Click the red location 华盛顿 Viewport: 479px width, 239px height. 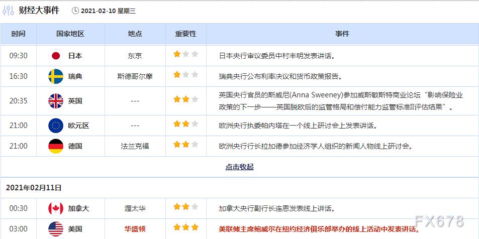tap(135, 229)
